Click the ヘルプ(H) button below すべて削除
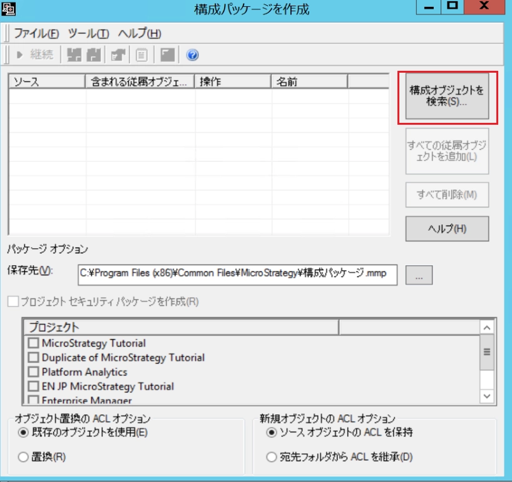Screen dimensions: 512x482 447,229
